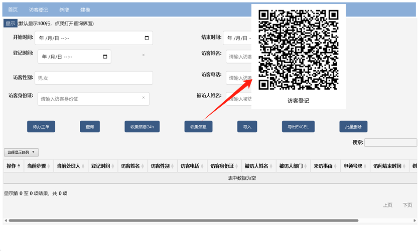Click the scrollbar left arrow

(6, 220)
